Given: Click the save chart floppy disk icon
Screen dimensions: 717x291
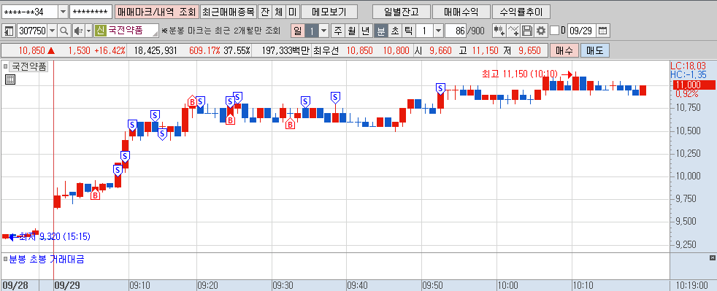Looking at the screenshot, I should 526,31.
